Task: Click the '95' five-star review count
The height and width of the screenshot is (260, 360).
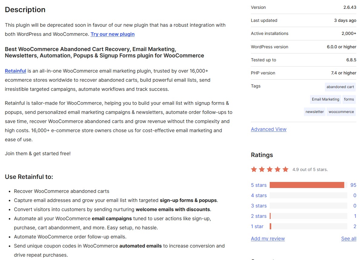Action: [353, 185]
